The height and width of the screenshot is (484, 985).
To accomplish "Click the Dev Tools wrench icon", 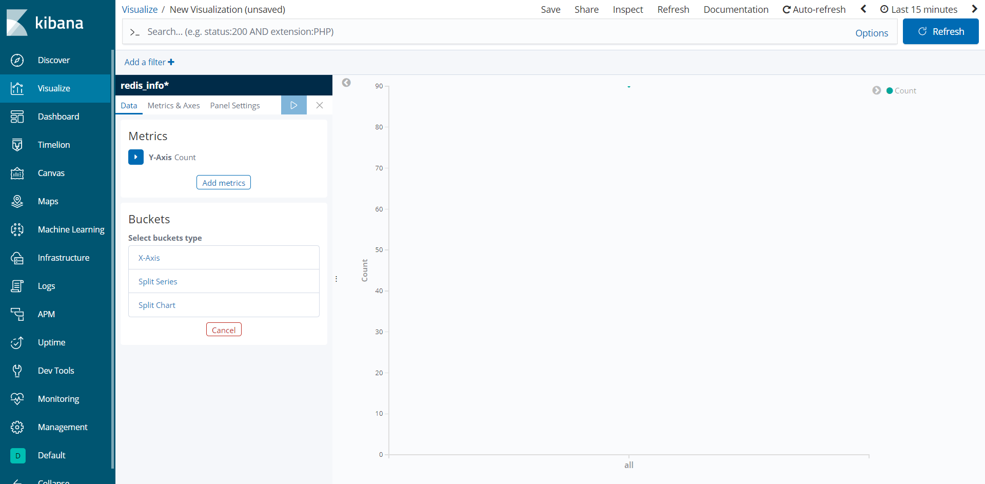I will pyautogui.click(x=17, y=371).
